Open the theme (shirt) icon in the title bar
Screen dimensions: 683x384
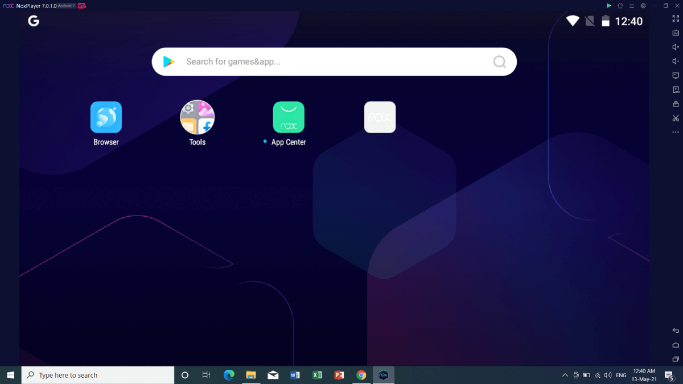point(620,6)
